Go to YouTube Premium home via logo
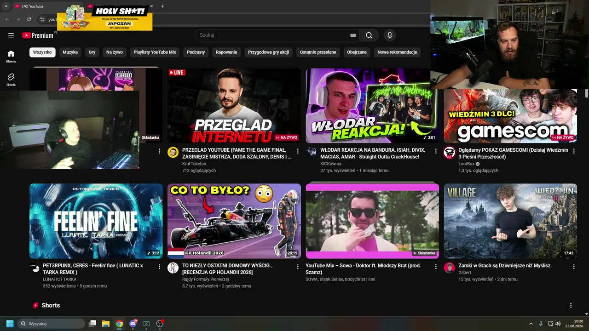The image size is (589, 331). (x=38, y=35)
